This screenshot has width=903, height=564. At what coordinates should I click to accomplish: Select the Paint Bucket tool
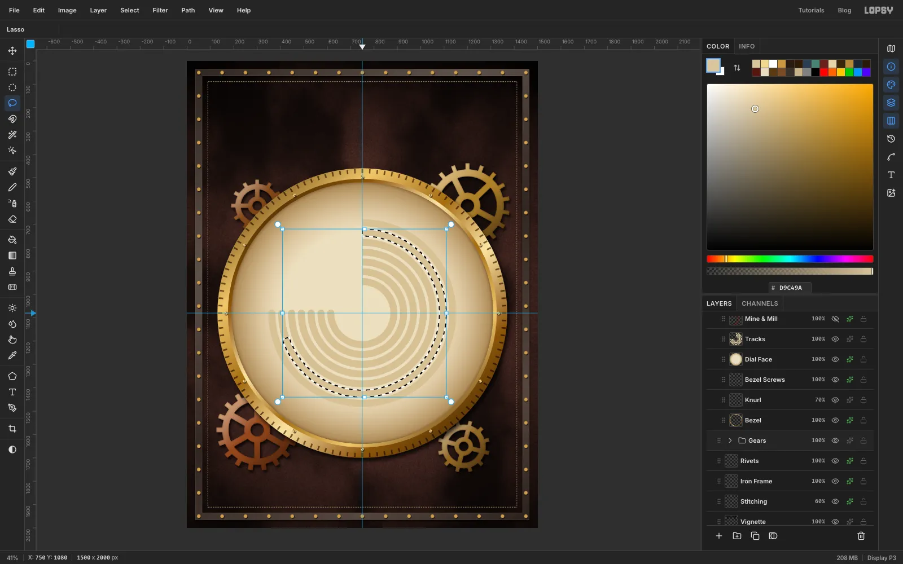tap(12, 240)
